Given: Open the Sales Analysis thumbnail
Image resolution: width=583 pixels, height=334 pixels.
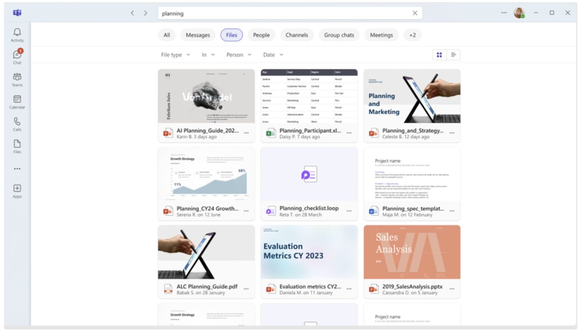Looking at the screenshot, I should (x=412, y=252).
